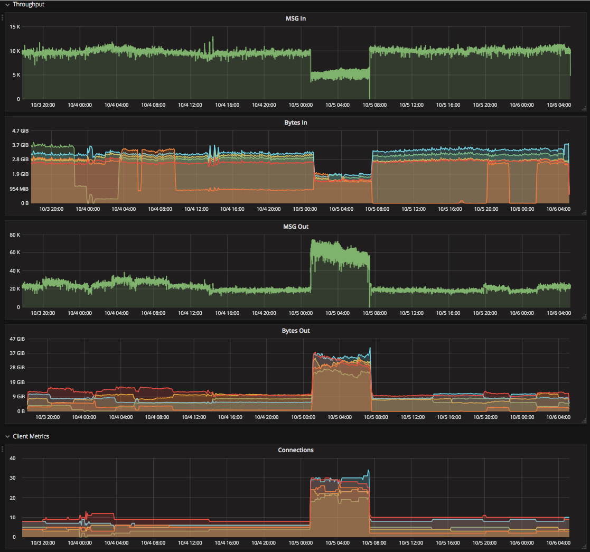
Task: Click the 40 axis label in Connections
Action: [x=13, y=459]
